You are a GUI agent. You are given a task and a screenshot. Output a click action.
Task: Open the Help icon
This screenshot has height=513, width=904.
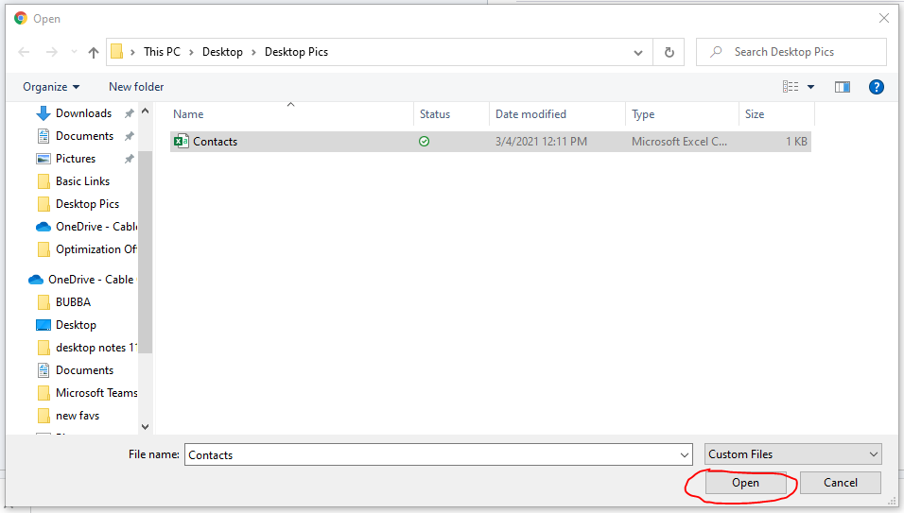tap(877, 87)
